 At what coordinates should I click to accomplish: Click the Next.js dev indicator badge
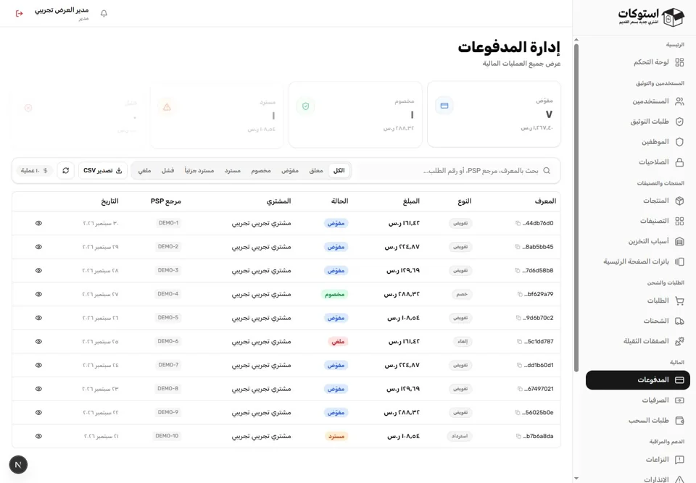[x=18, y=465]
